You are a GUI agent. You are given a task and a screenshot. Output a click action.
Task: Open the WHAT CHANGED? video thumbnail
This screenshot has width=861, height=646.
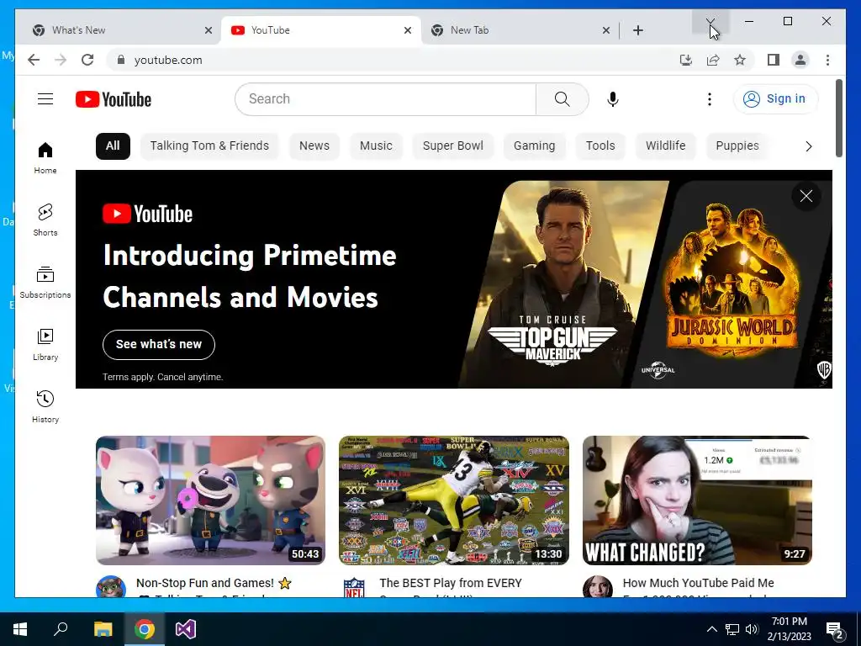tap(697, 500)
